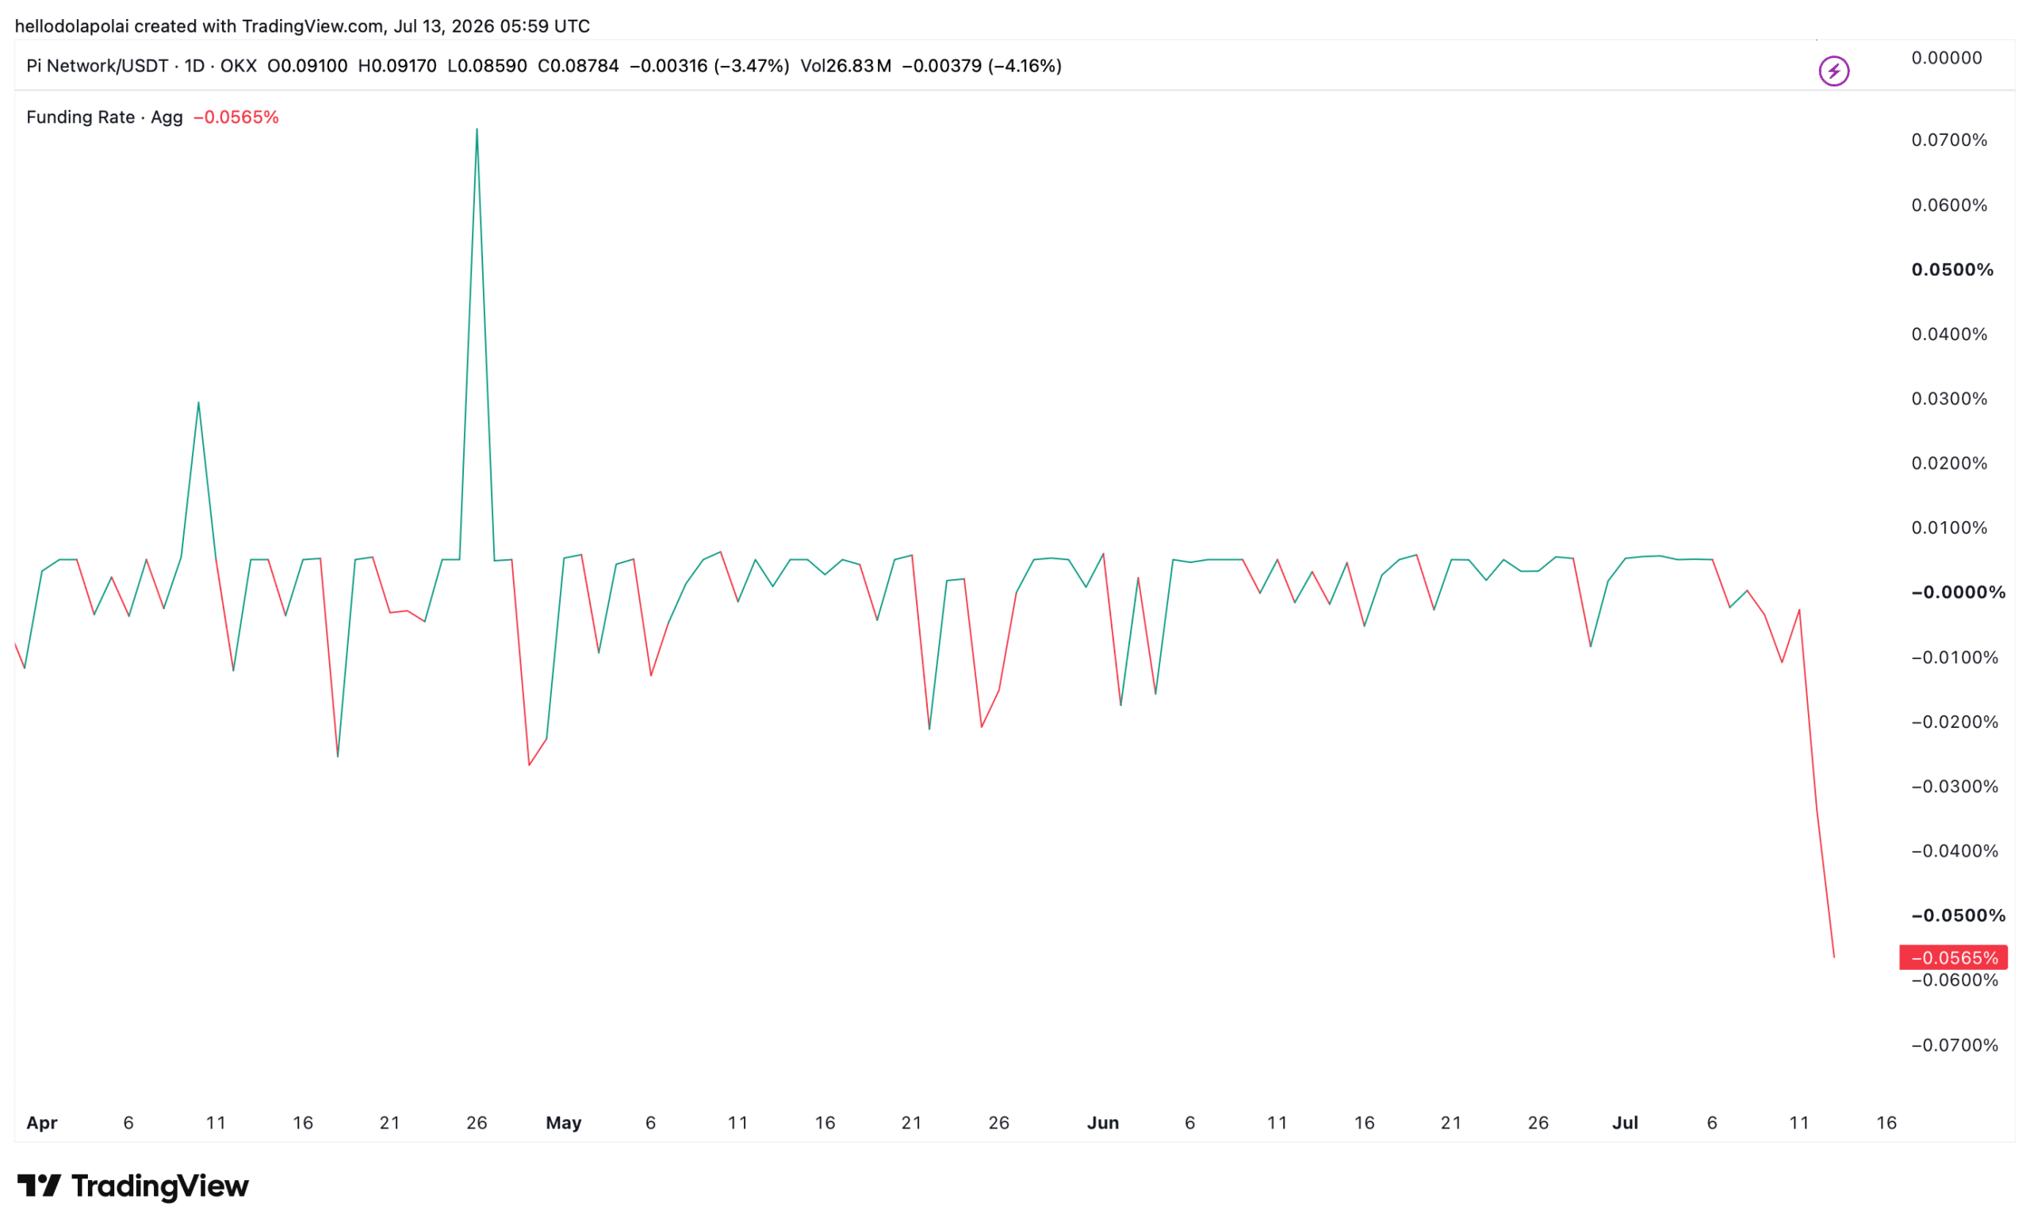Screen dimensions: 2030x1230
Task: Click the TradingView logo mark
Action: click(39, 1186)
